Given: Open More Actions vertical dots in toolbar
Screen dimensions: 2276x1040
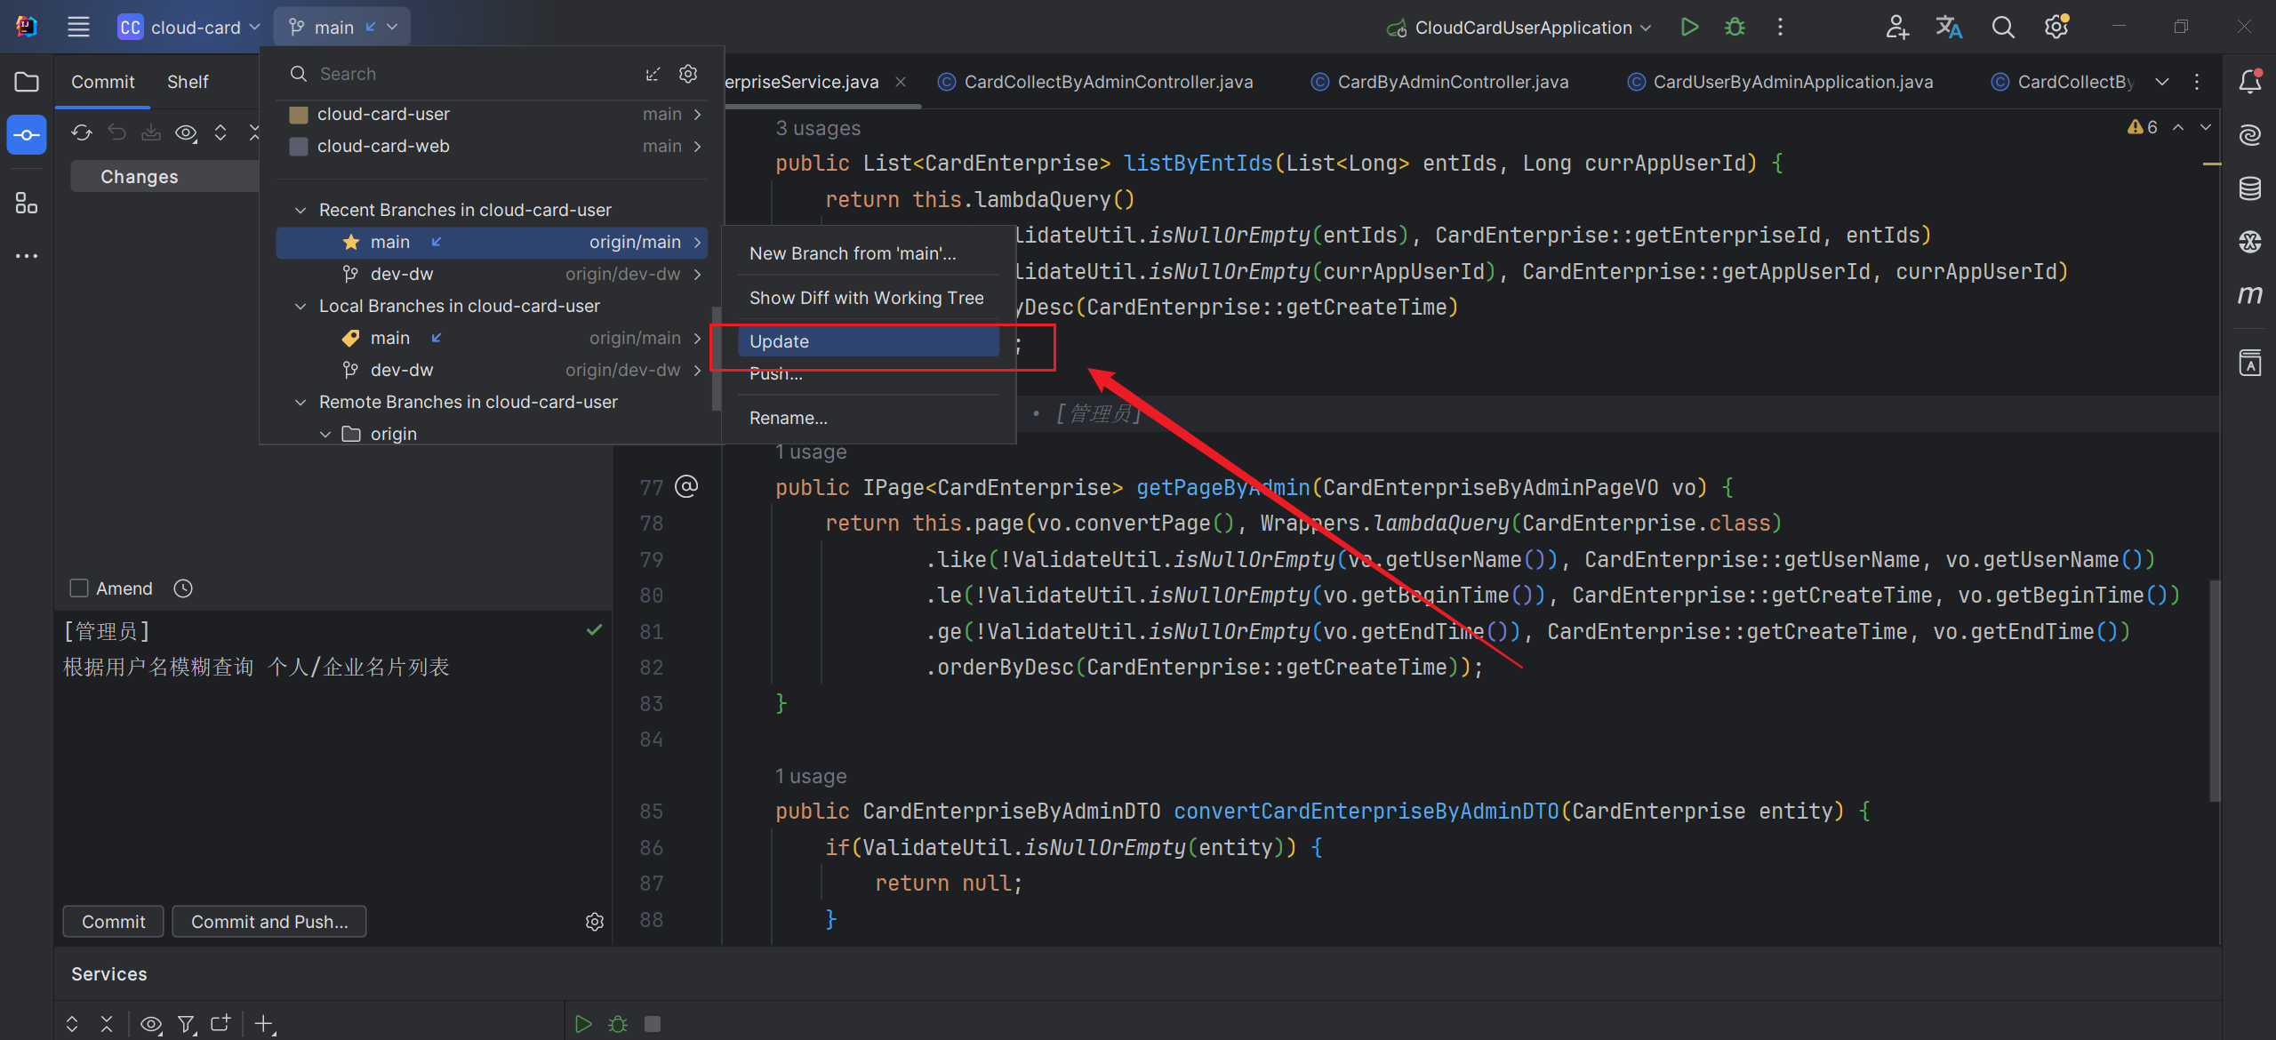Looking at the screenshot, I should tap(1780, 27).
